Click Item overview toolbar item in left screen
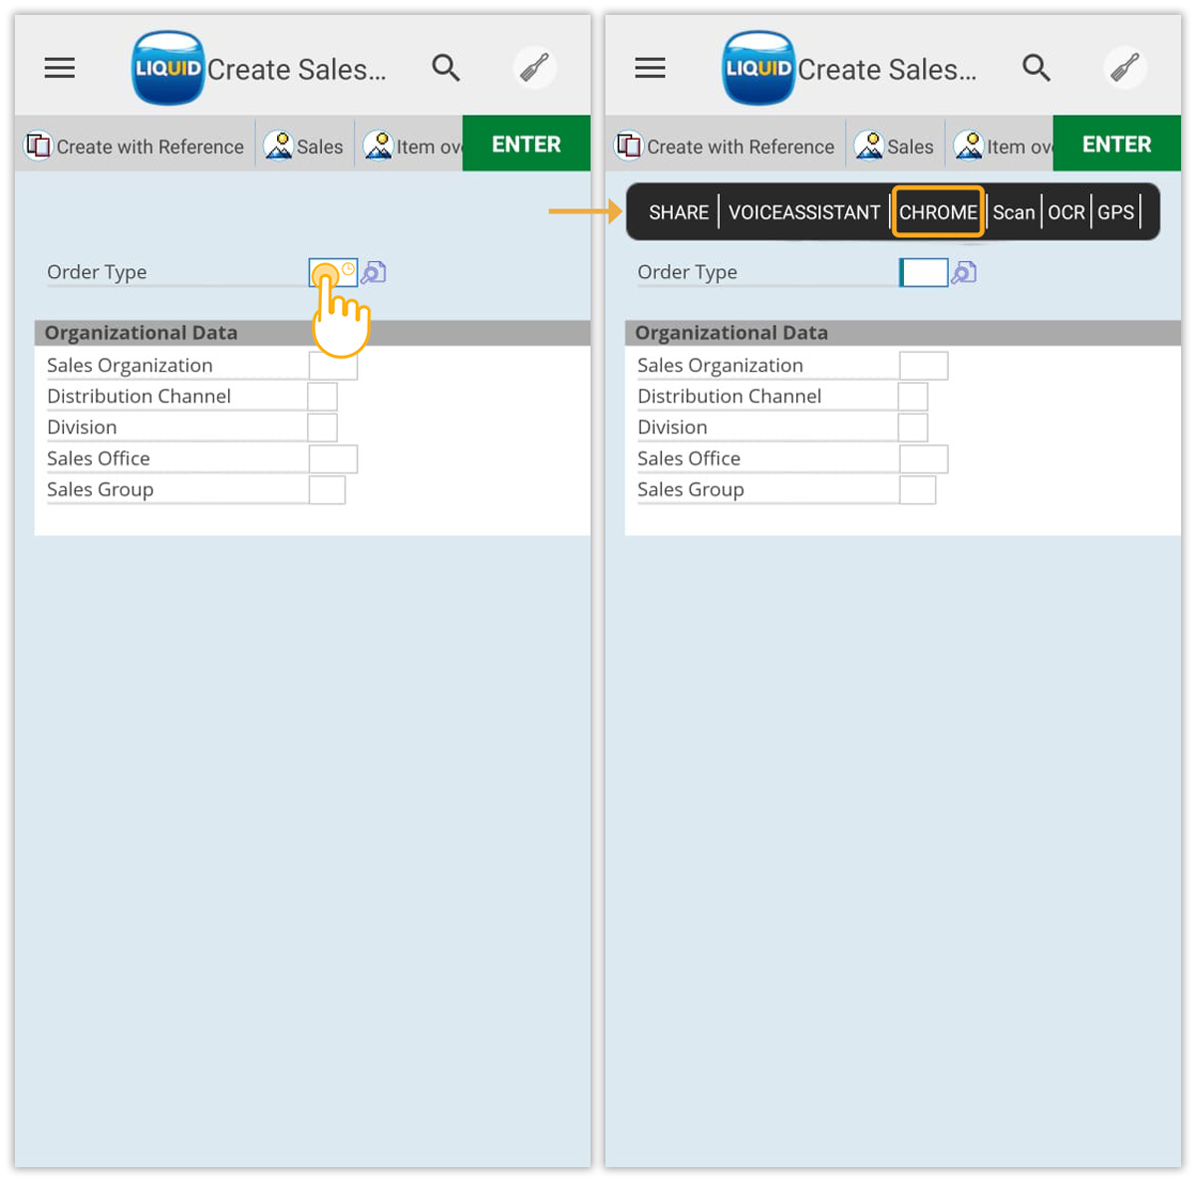Image resolution: width=1196 pixels, height=1182 pixels. click(412, 146)
